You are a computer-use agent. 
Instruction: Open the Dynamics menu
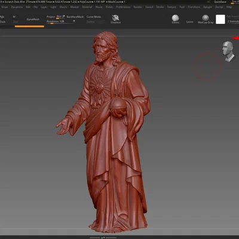tap(17, 7)
